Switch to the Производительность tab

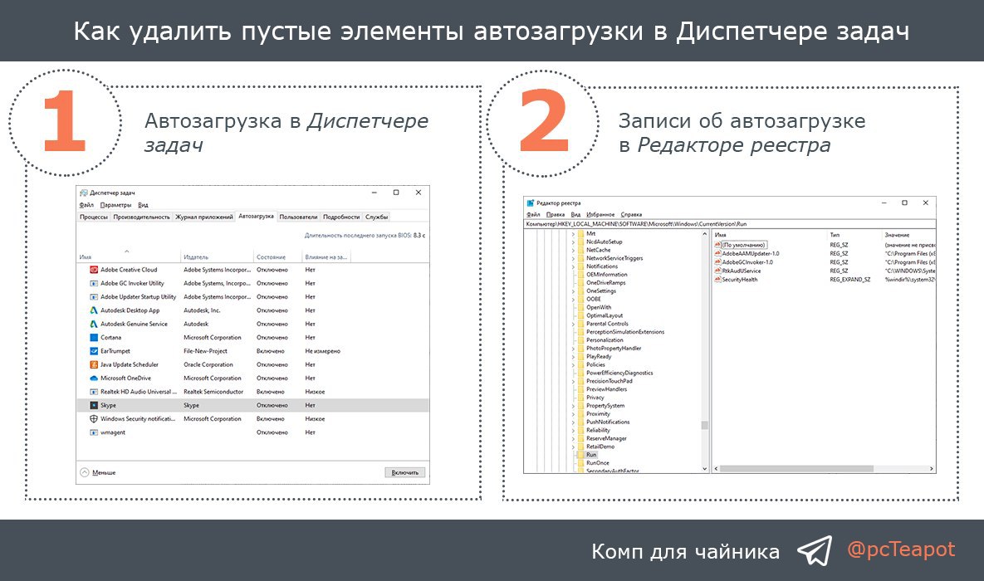(x=141, y=217)
